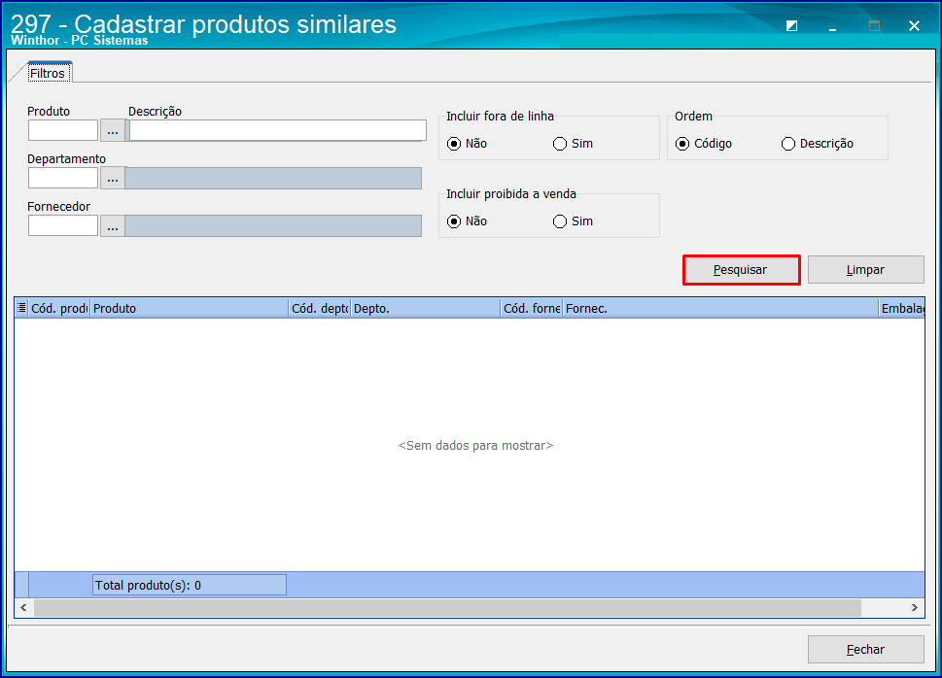The height and width of the screenshot is (678, 942).
Task: Click the right arrow of the horizontal scrollbar
Action: pyautogui.click(x=915, y=608)
